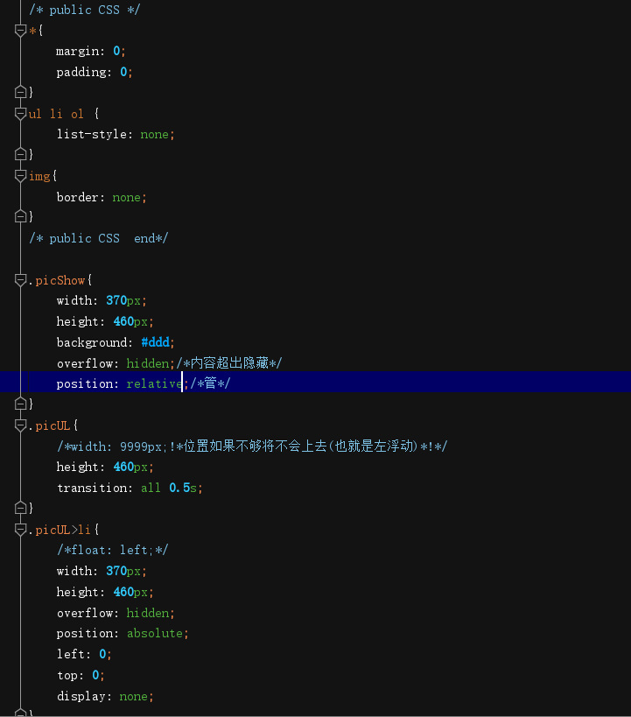
Task: Click the 'img' selector text
Action: pyautogui.click(x=39, y=177)
